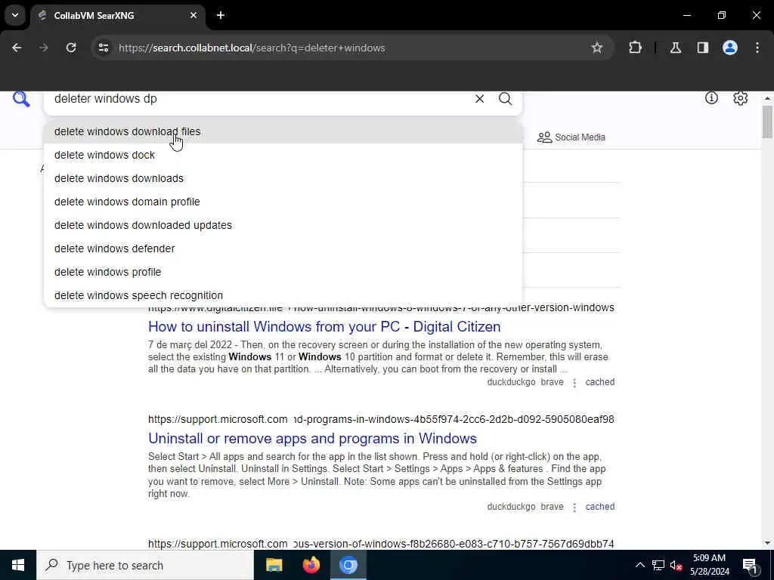774x580 pixels.
Task: Click the taskbar search box
Action: coord(145,565)
